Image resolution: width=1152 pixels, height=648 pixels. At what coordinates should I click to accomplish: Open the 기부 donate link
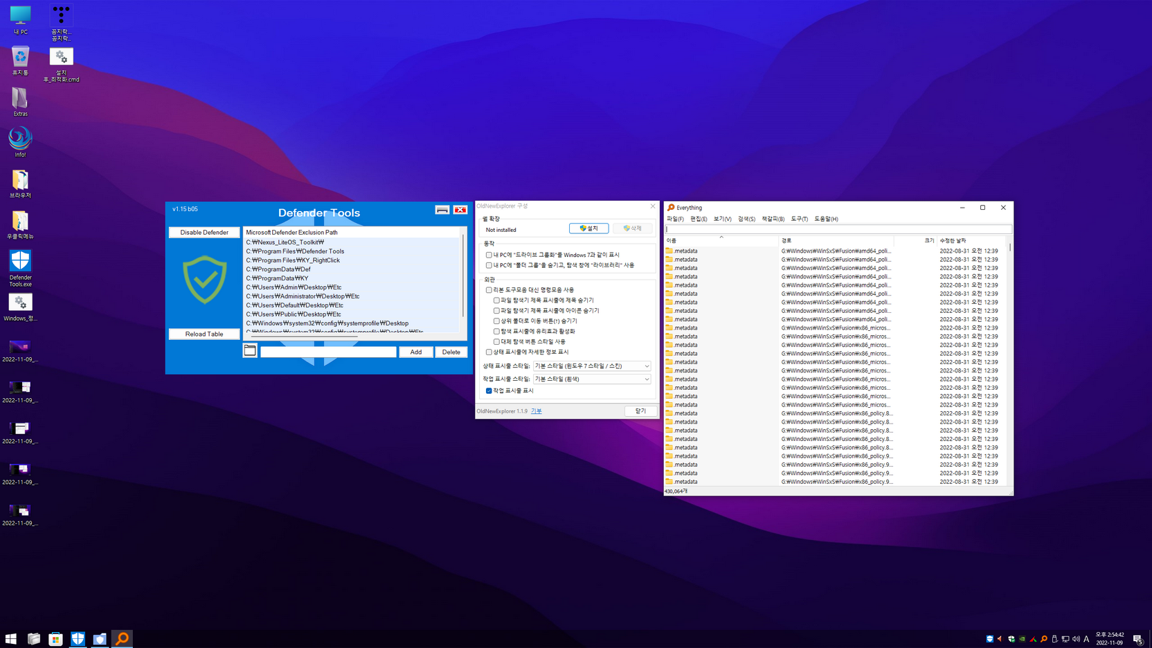537,411
